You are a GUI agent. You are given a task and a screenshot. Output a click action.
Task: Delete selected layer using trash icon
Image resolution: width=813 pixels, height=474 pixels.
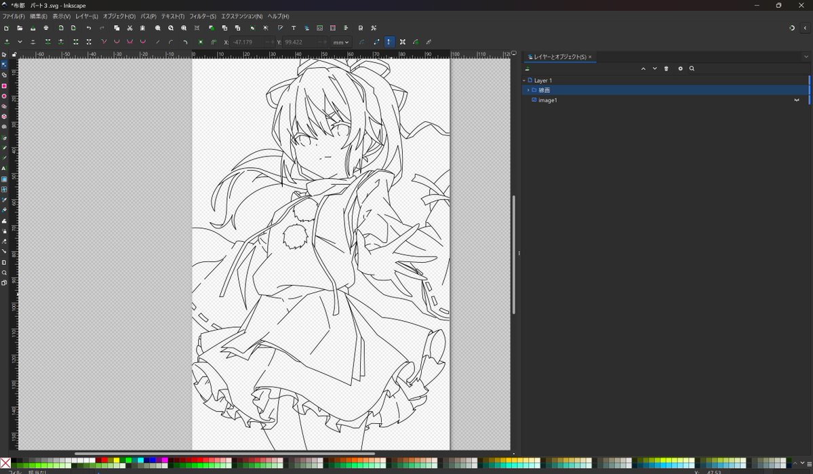[667, 68]
